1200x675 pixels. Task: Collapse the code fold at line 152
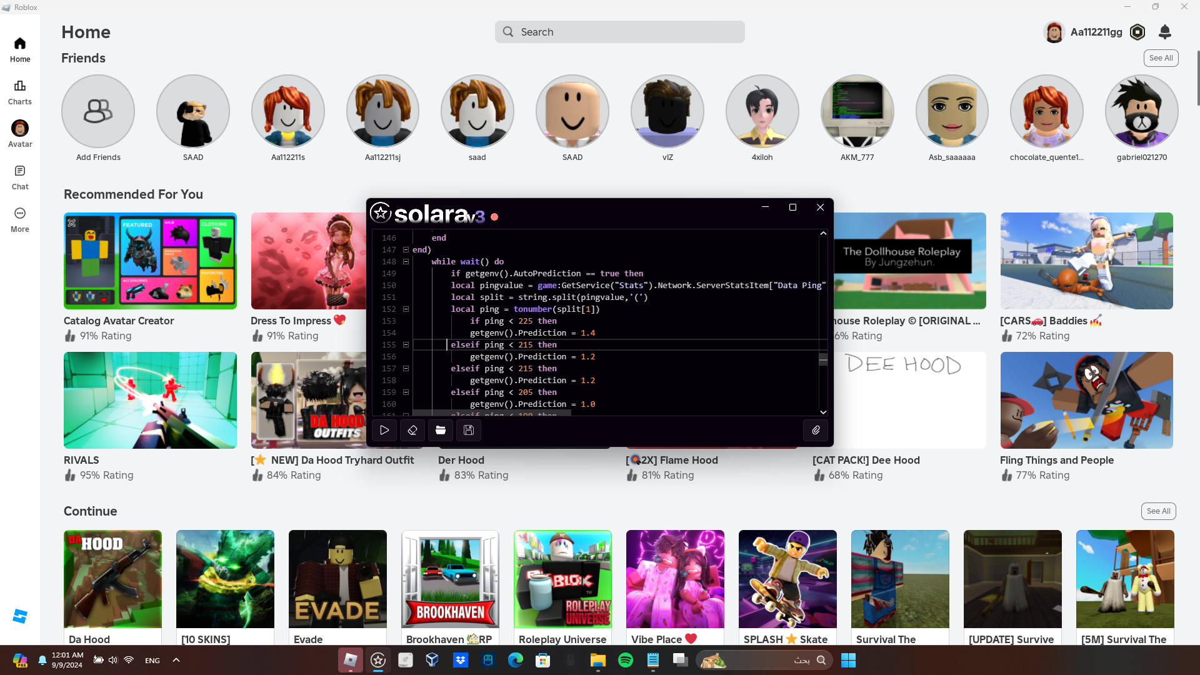(406, 309)
